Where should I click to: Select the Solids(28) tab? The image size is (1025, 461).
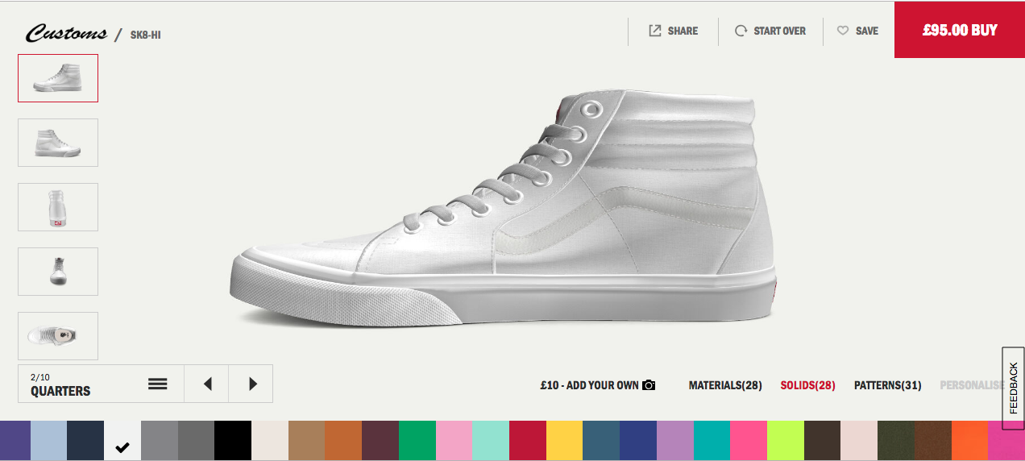tap(807, 385)
